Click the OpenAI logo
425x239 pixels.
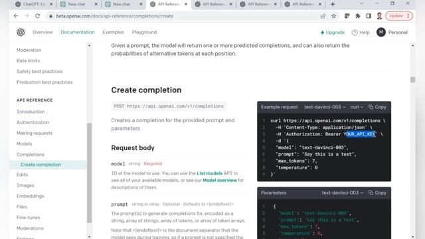pyautogui.click(x=21, y=32)
